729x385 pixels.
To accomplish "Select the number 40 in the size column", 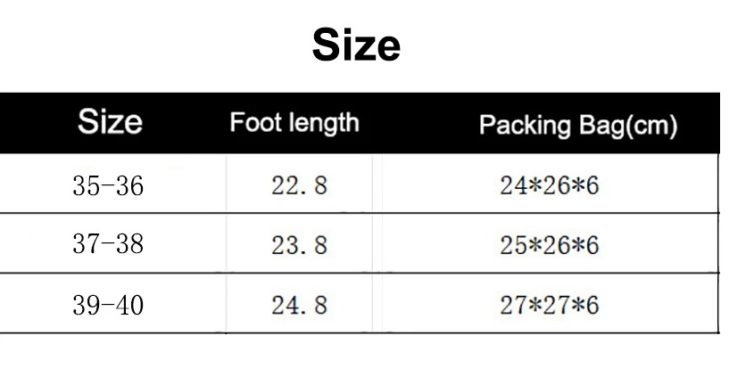I will point(128,305).
